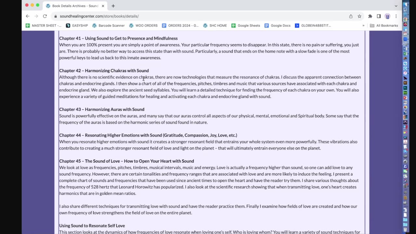Click the Chapter 43 Harmonizing Auras heading
This screenshot has width=416, height=234.
pyautogui.click(x=102, y=109)
